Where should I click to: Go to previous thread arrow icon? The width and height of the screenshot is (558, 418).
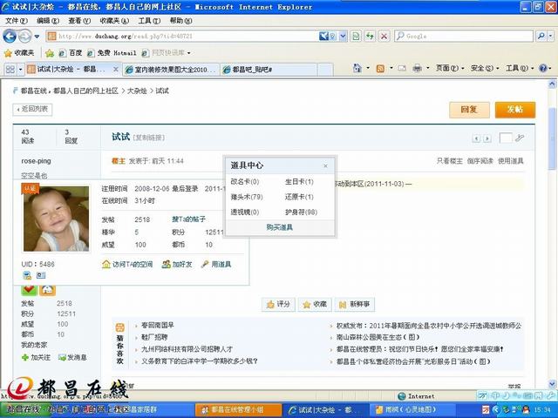coord(476,138)
